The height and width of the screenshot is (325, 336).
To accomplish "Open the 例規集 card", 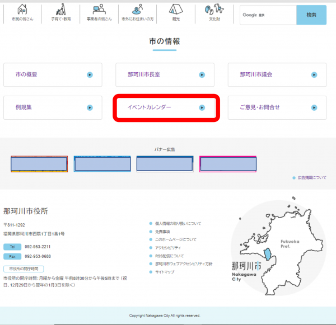I will 53,107.
